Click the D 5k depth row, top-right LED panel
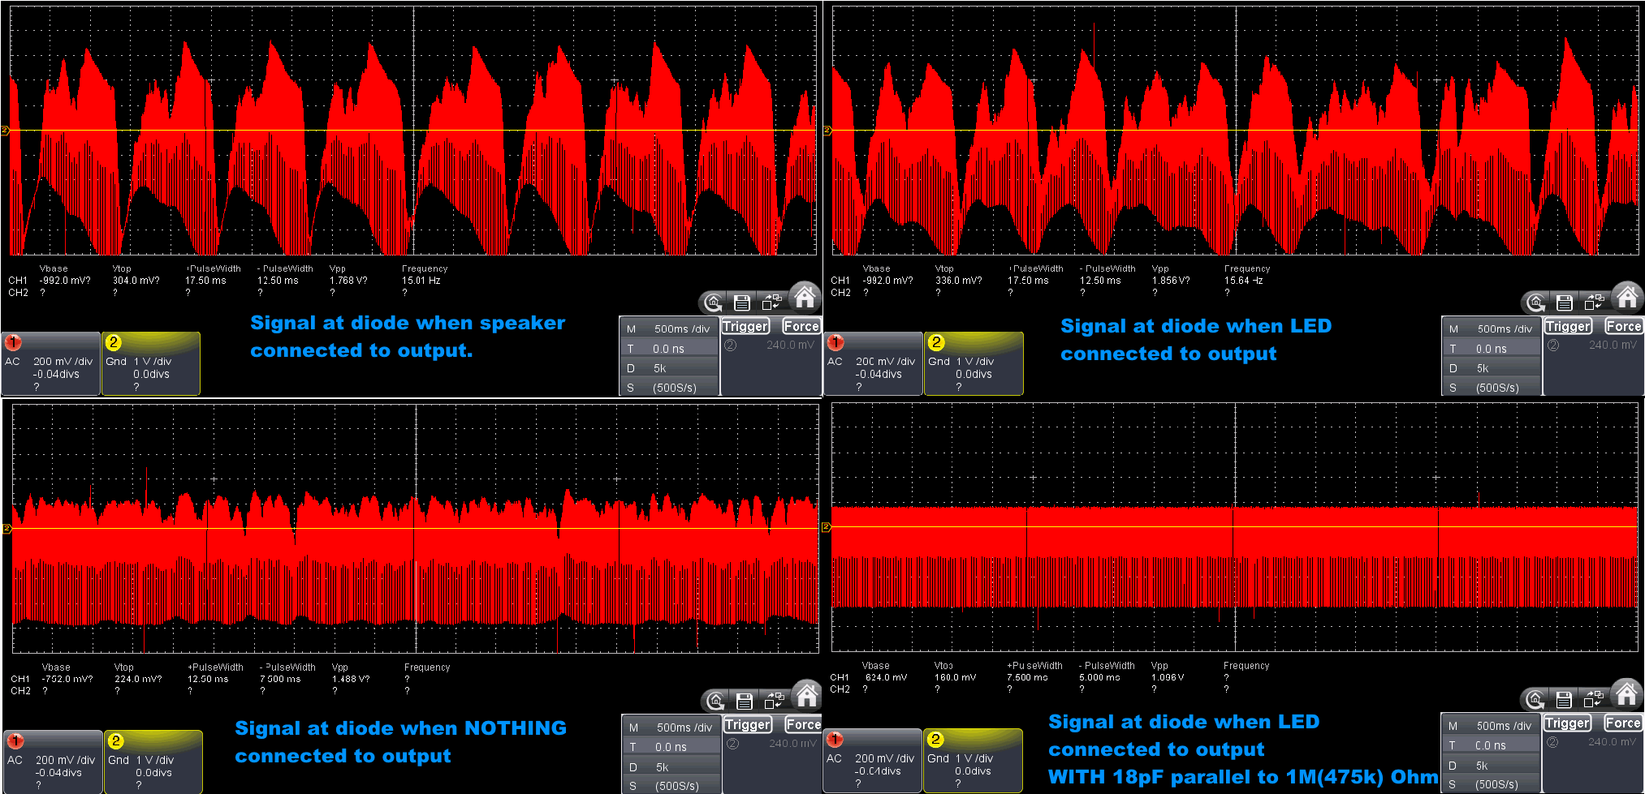 (x=1492, y=367)
